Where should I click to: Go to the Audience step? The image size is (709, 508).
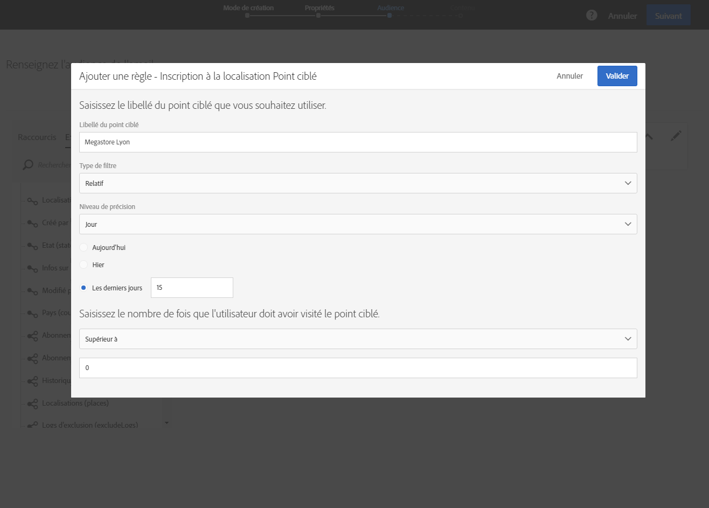[x=391, y=8]
